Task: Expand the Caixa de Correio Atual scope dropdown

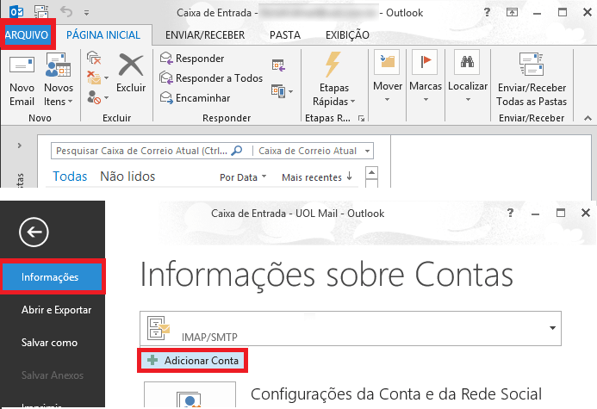Action: coord(368,151)
